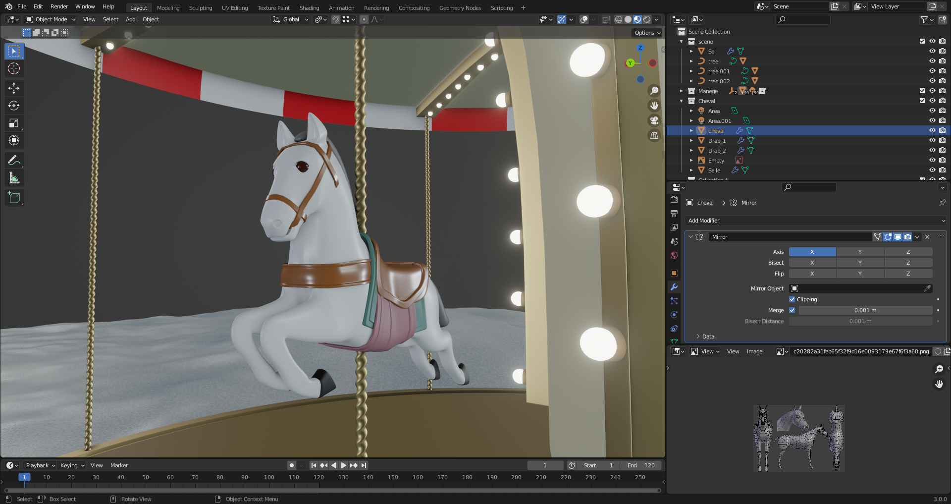Click the Merge distance value field
Viewport: 951px width, 504px height.
coord(865,310)
